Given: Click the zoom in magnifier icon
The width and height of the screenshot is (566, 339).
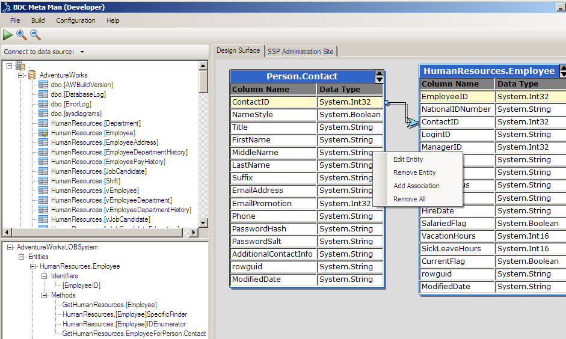Looking at the screenshot, I should pyautogui.click(x=22, y=35).
